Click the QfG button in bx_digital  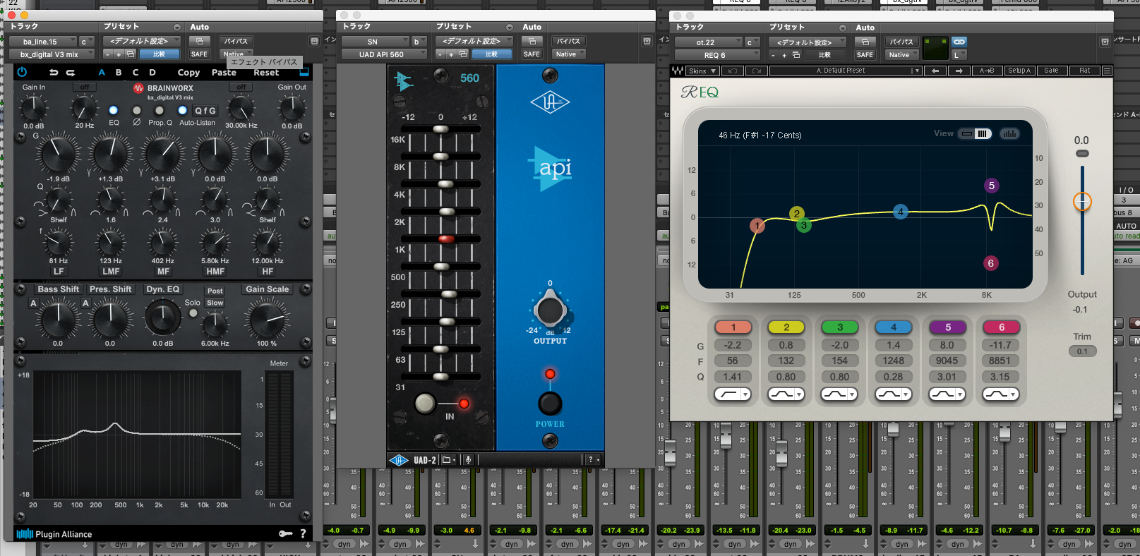pos(205,111)
